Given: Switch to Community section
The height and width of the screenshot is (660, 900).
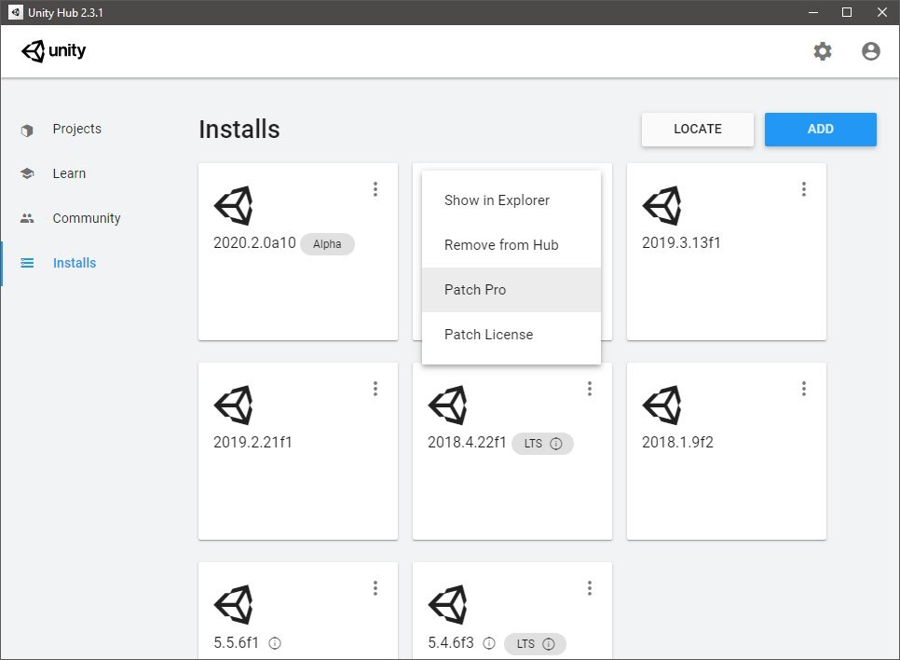Looking at the screenshot, I should click(87, 218).
